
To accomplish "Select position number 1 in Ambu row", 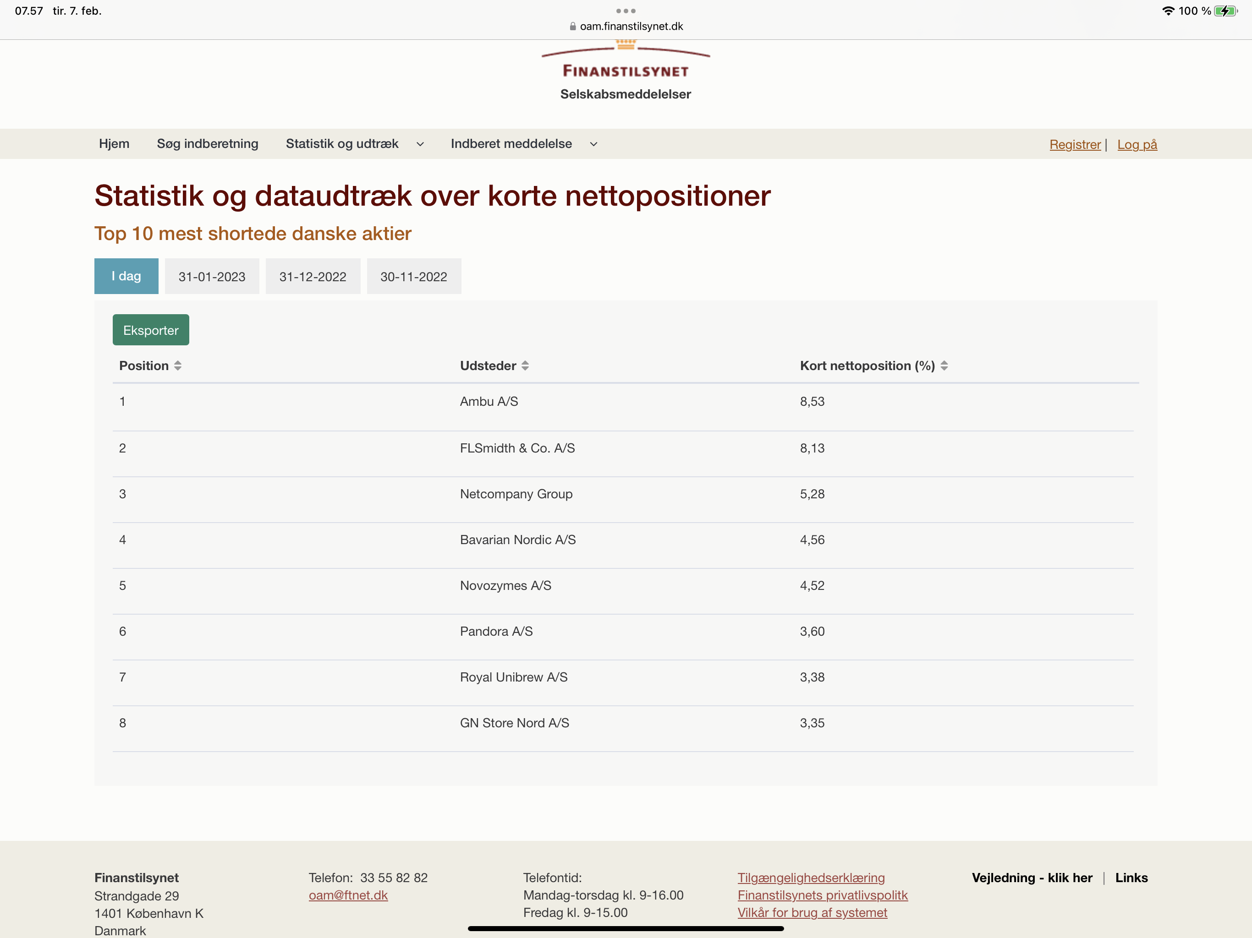I will [x=122, y=402].
